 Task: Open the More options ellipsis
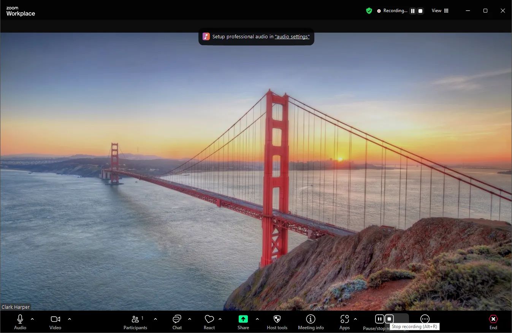pyautogui.click(x=425, y=319)
